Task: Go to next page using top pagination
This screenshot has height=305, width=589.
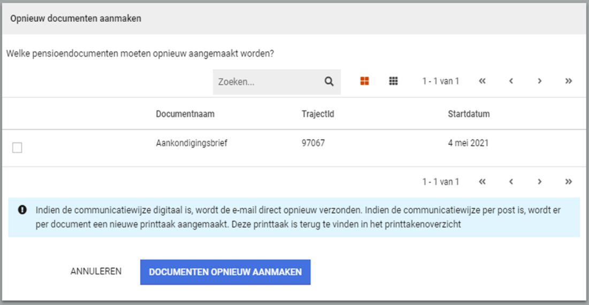Action: coord(540,81)
